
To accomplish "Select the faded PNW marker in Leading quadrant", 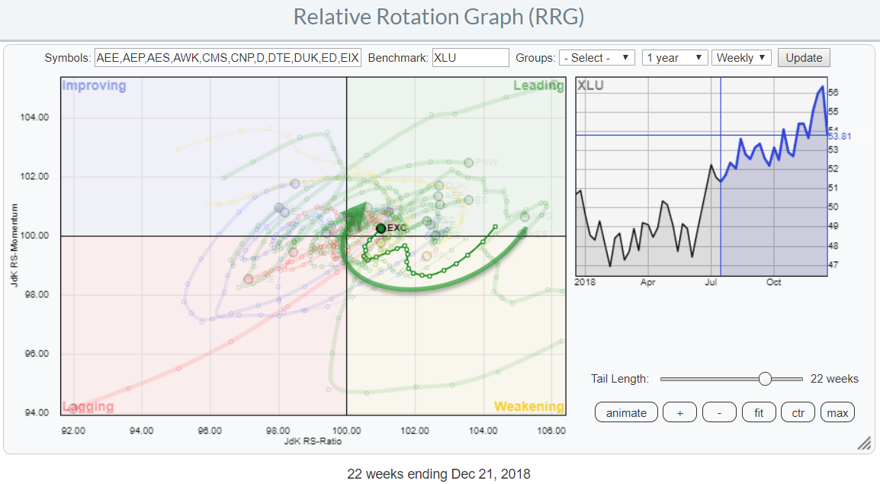I will 469,162.
